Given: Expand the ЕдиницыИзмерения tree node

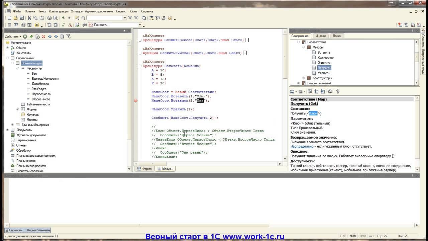Looking at the screenshot, I should click(x=12, y=125).
